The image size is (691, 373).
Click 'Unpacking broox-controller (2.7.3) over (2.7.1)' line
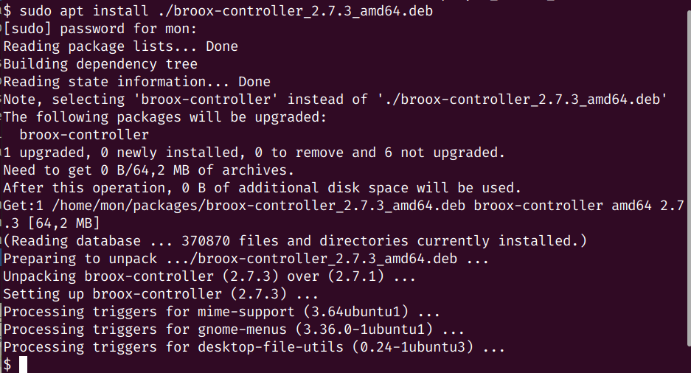coord(209,276)
